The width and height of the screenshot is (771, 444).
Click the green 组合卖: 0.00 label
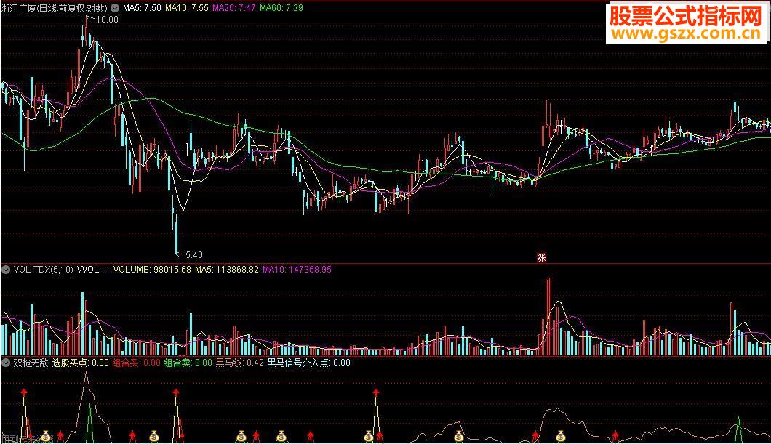[x=188, y=363]
